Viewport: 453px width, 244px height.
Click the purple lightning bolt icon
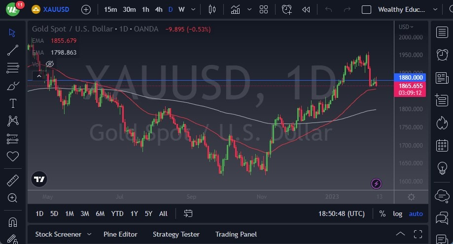pyautogui.click(x=376, y=183)
